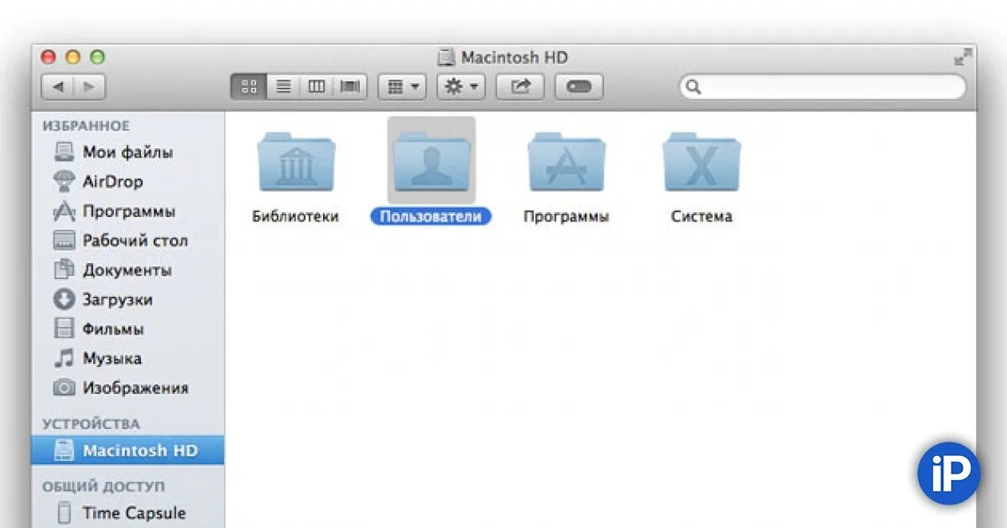Open AirDrop in the sidebar

[128, 182]
